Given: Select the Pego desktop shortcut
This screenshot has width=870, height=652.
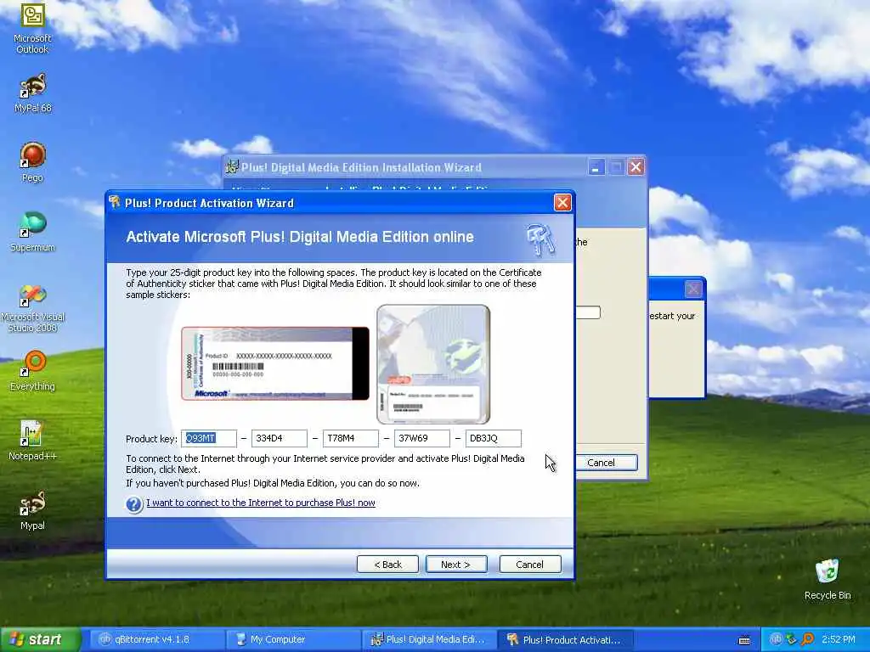Looking at the screenshot, I should pyautogui.click(x=33, y=162).
